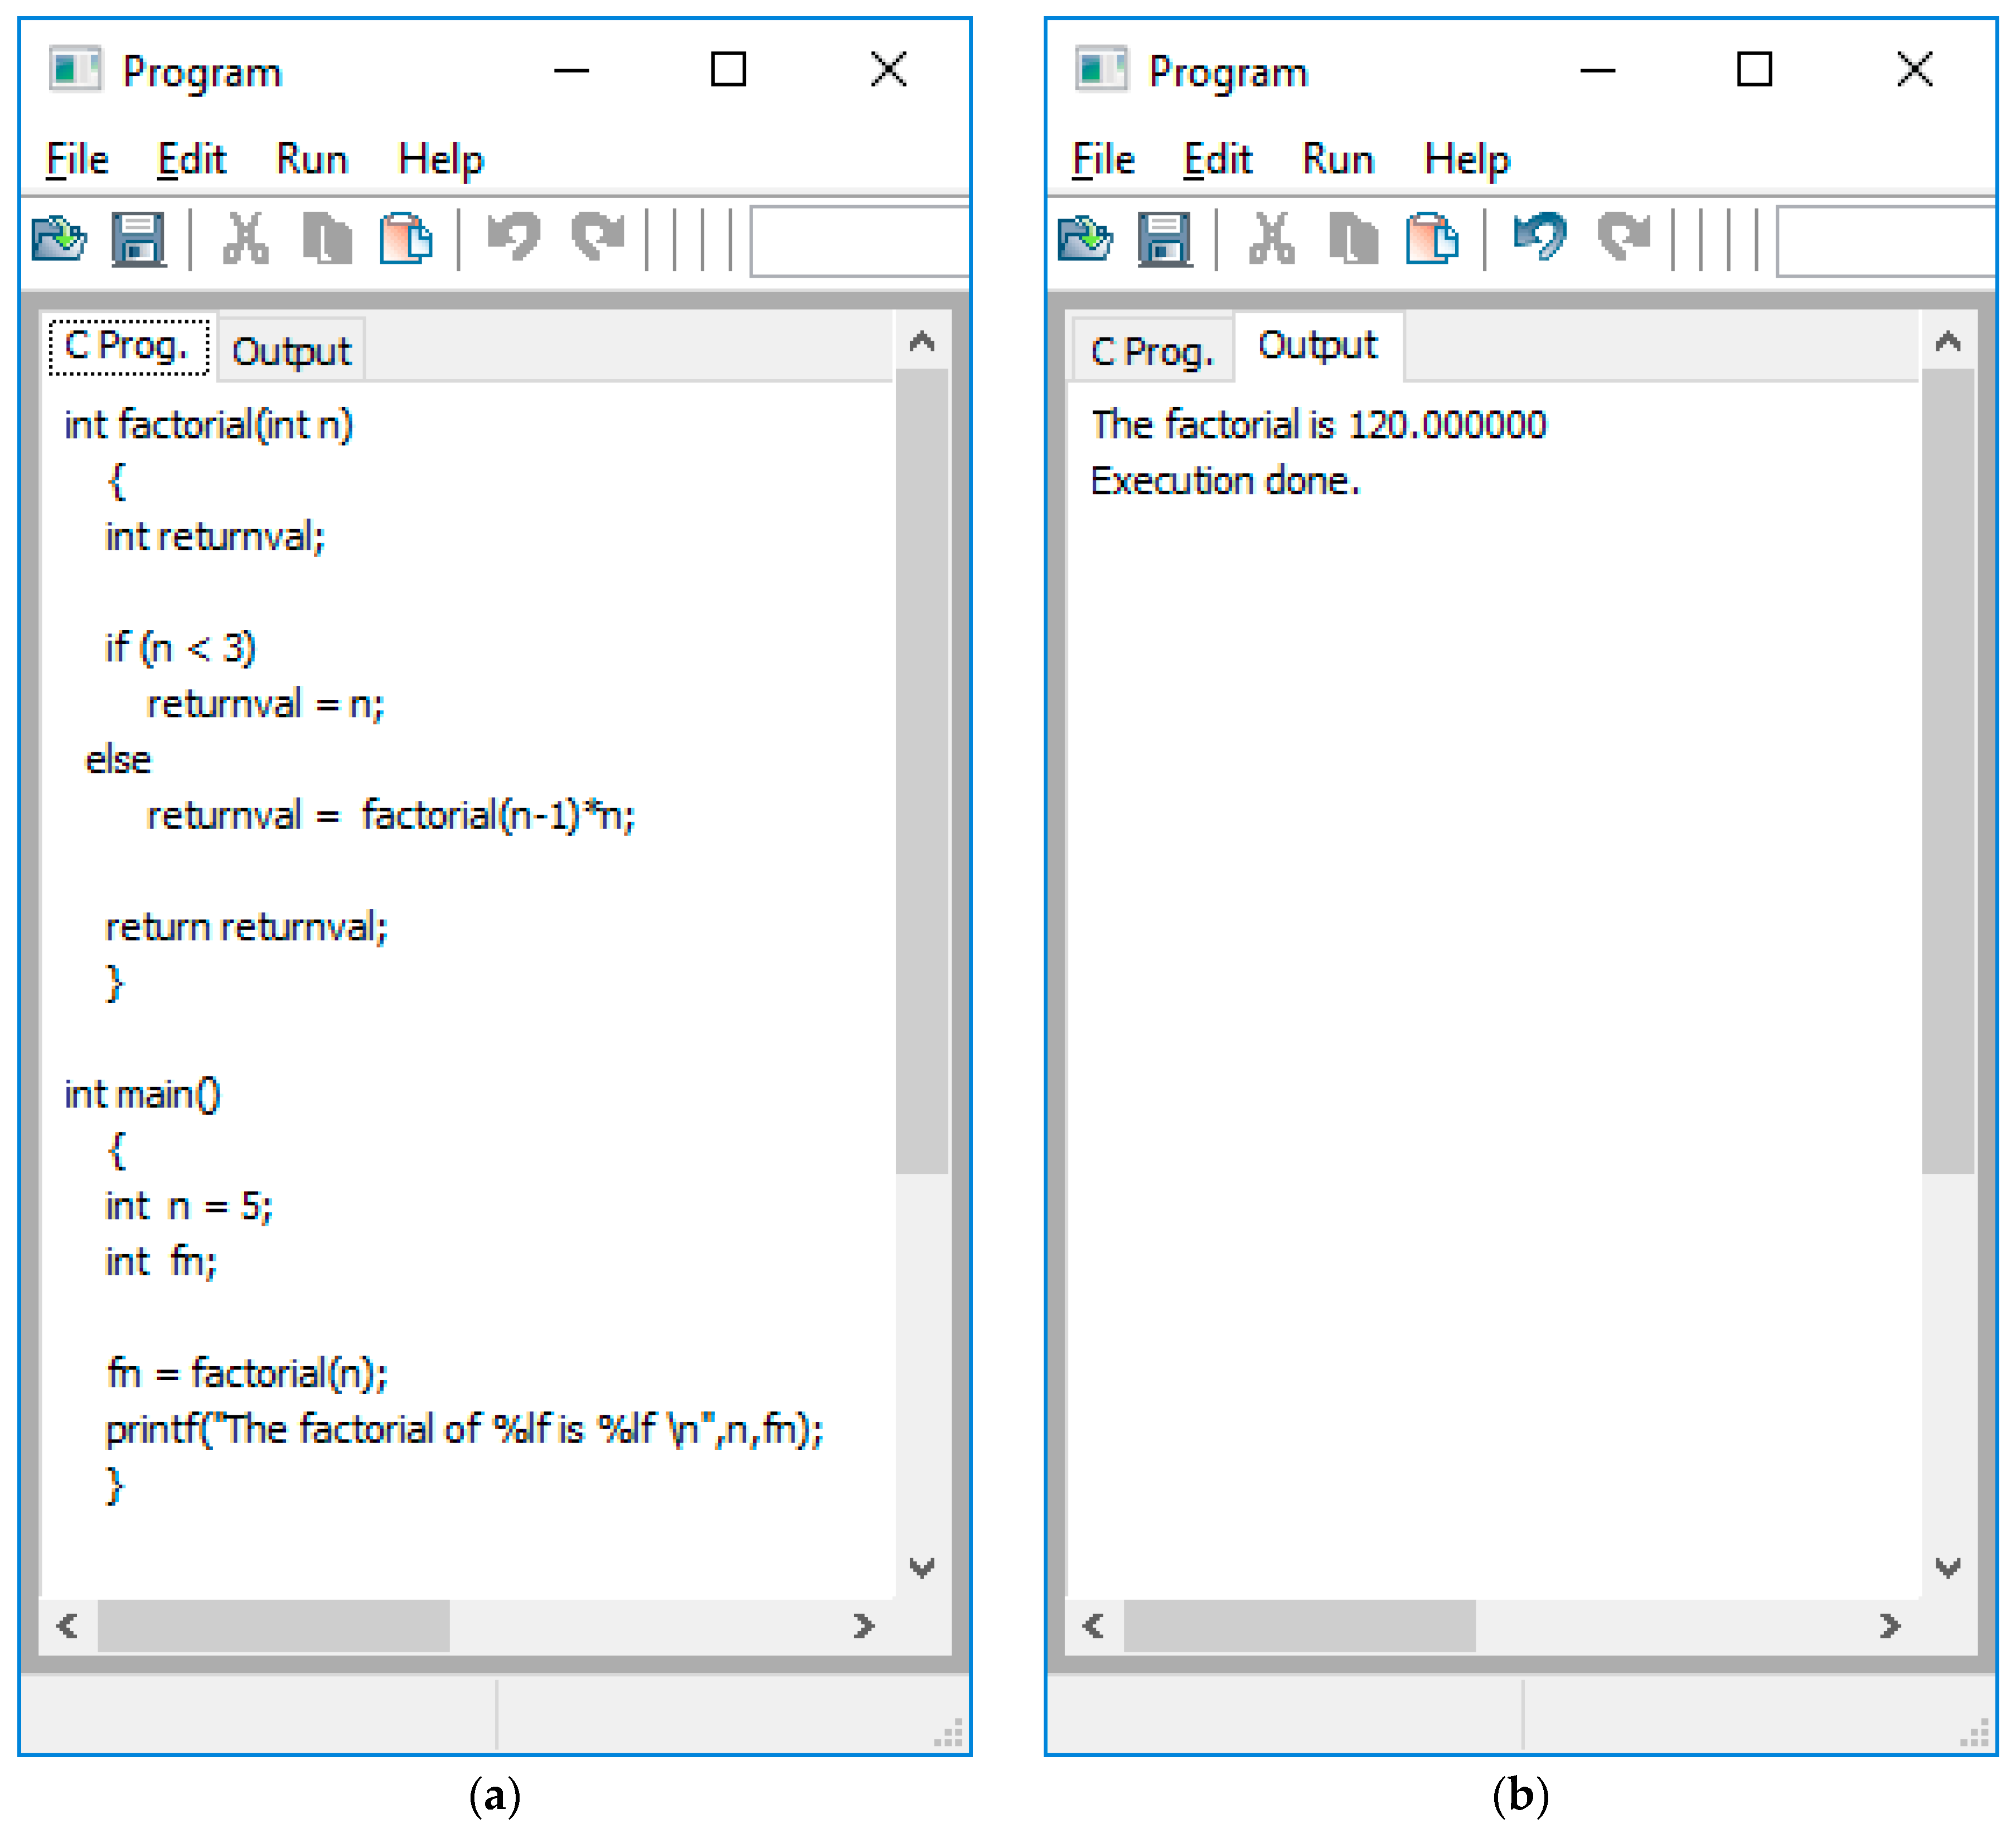Click the line 'if (n < 3)'
The height and width of the screenshot is (1838, 2016).
pos(181,648)
